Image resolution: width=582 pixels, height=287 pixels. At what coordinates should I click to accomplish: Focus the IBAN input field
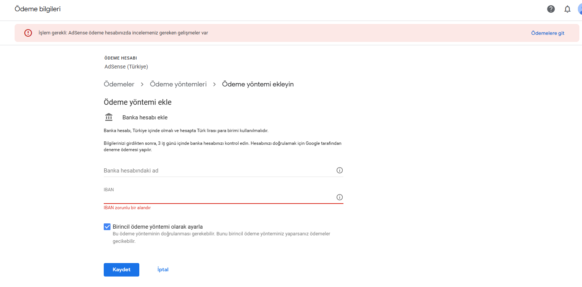point(219,197)
